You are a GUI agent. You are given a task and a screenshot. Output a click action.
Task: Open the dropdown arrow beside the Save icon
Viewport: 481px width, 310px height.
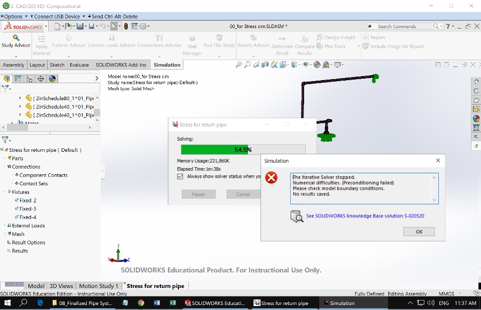[86, 27]
